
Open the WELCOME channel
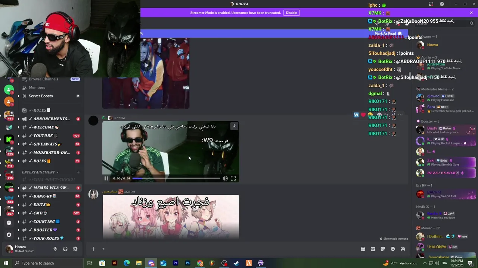(x=51, y=127)
